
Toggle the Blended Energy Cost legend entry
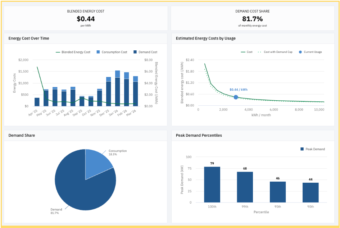(73, 52)
